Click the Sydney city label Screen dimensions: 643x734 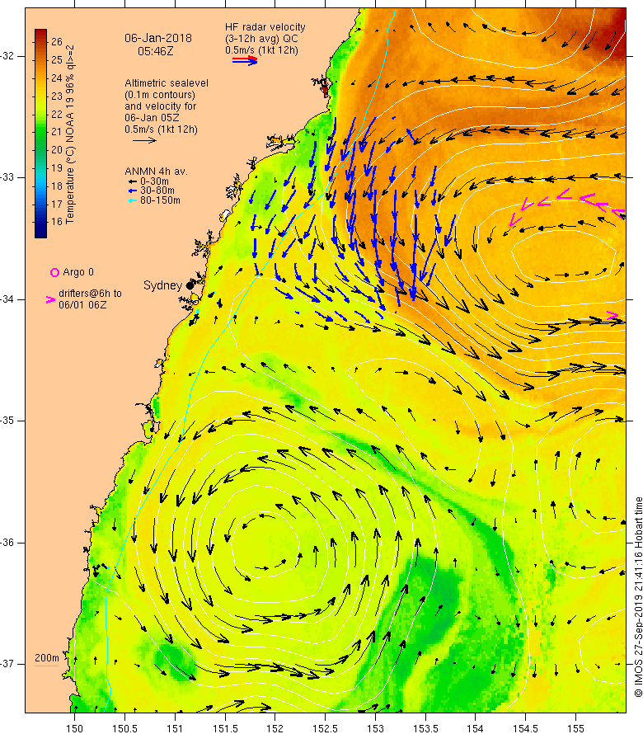pos(162,285)
